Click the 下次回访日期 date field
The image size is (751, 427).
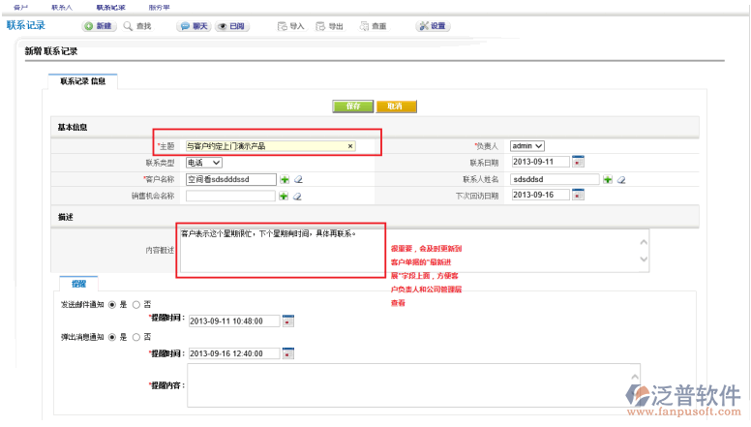540,195
